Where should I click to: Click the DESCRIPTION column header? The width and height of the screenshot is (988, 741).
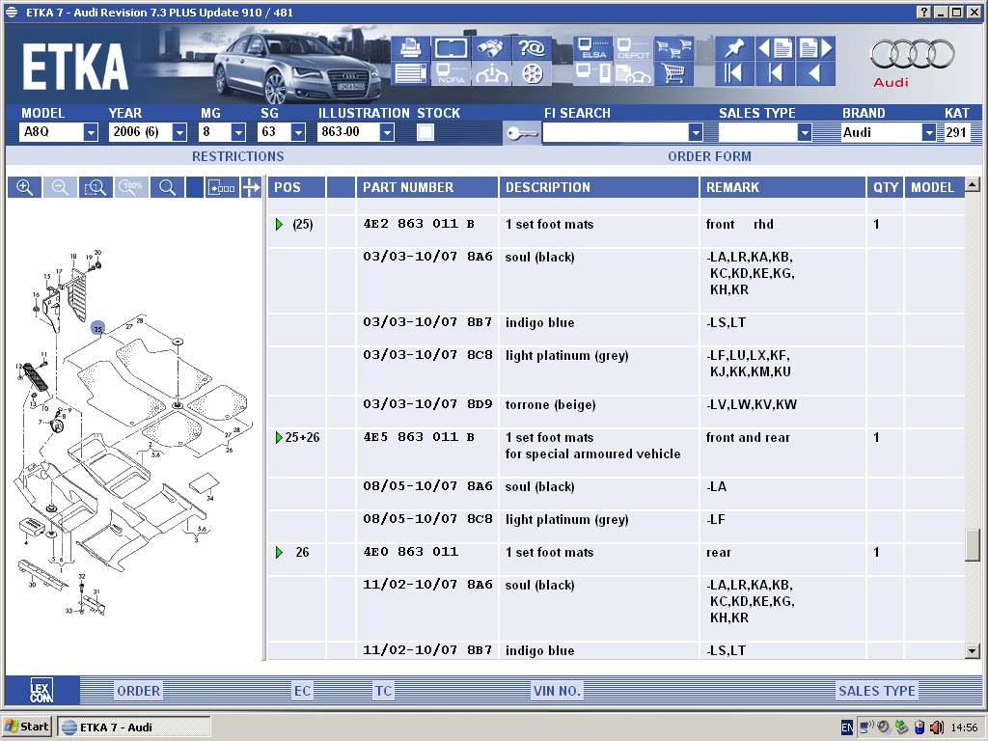click(x=599, y=187)
